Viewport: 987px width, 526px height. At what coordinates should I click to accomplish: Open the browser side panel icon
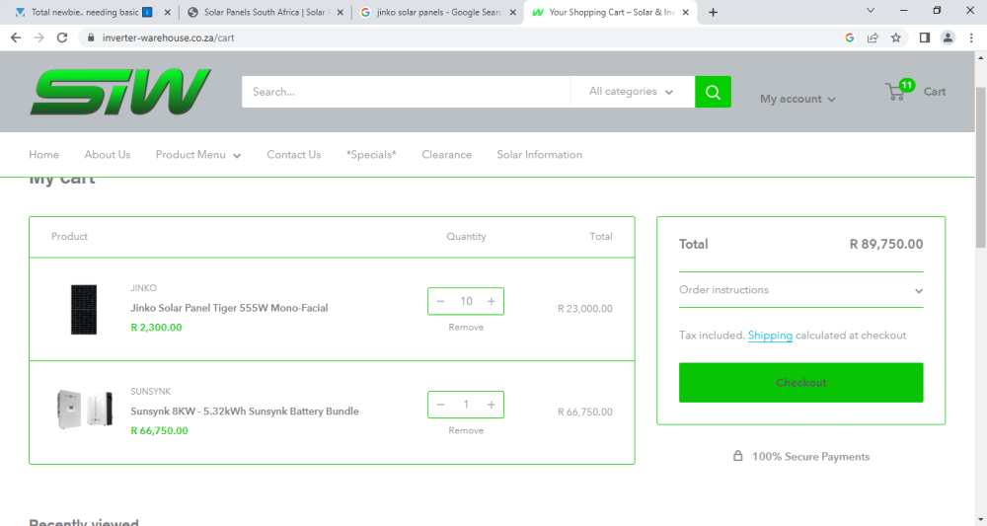[924, 38]
